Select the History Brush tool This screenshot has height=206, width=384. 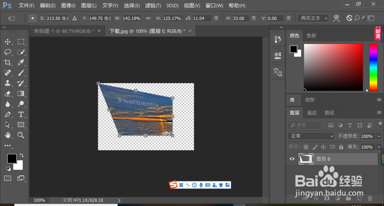[x=21, y=83]
